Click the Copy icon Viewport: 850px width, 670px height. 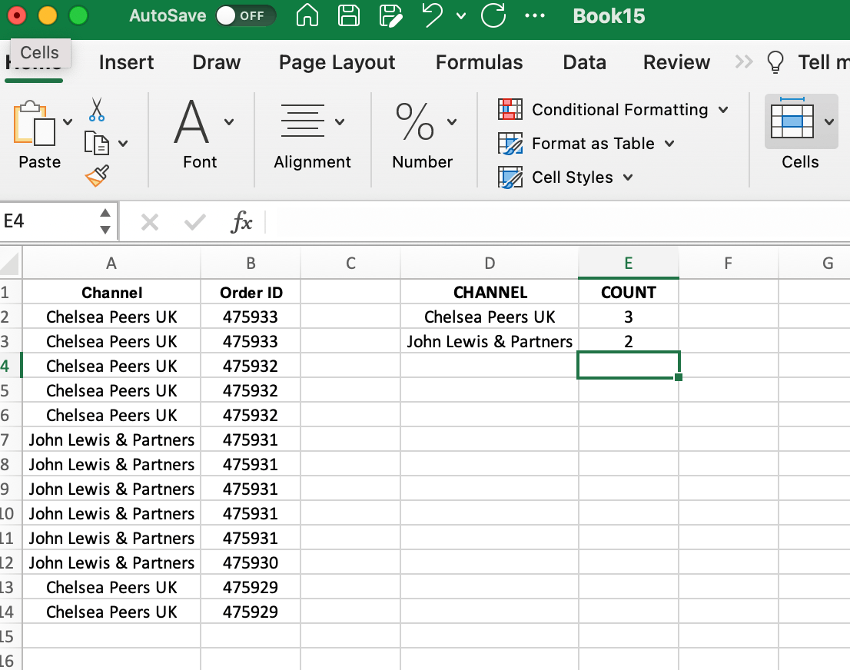pyautogui.click(x=97, y=143)
